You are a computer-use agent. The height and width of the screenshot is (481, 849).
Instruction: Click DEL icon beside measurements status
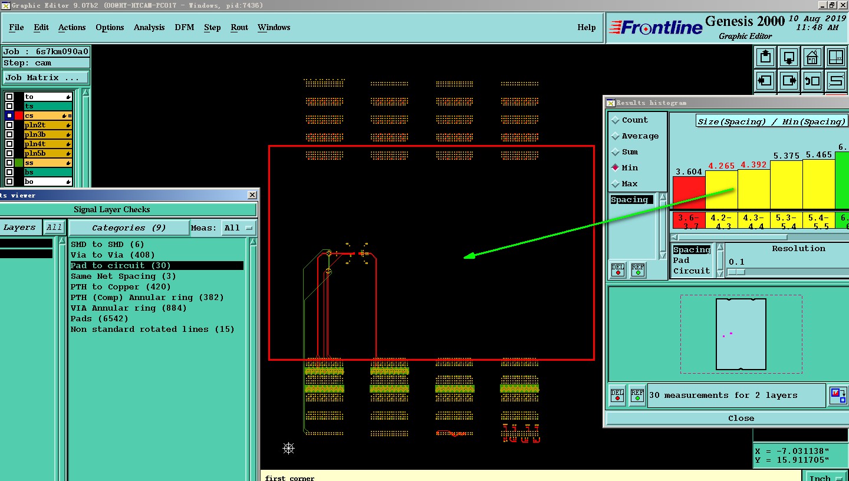(617, 395)
